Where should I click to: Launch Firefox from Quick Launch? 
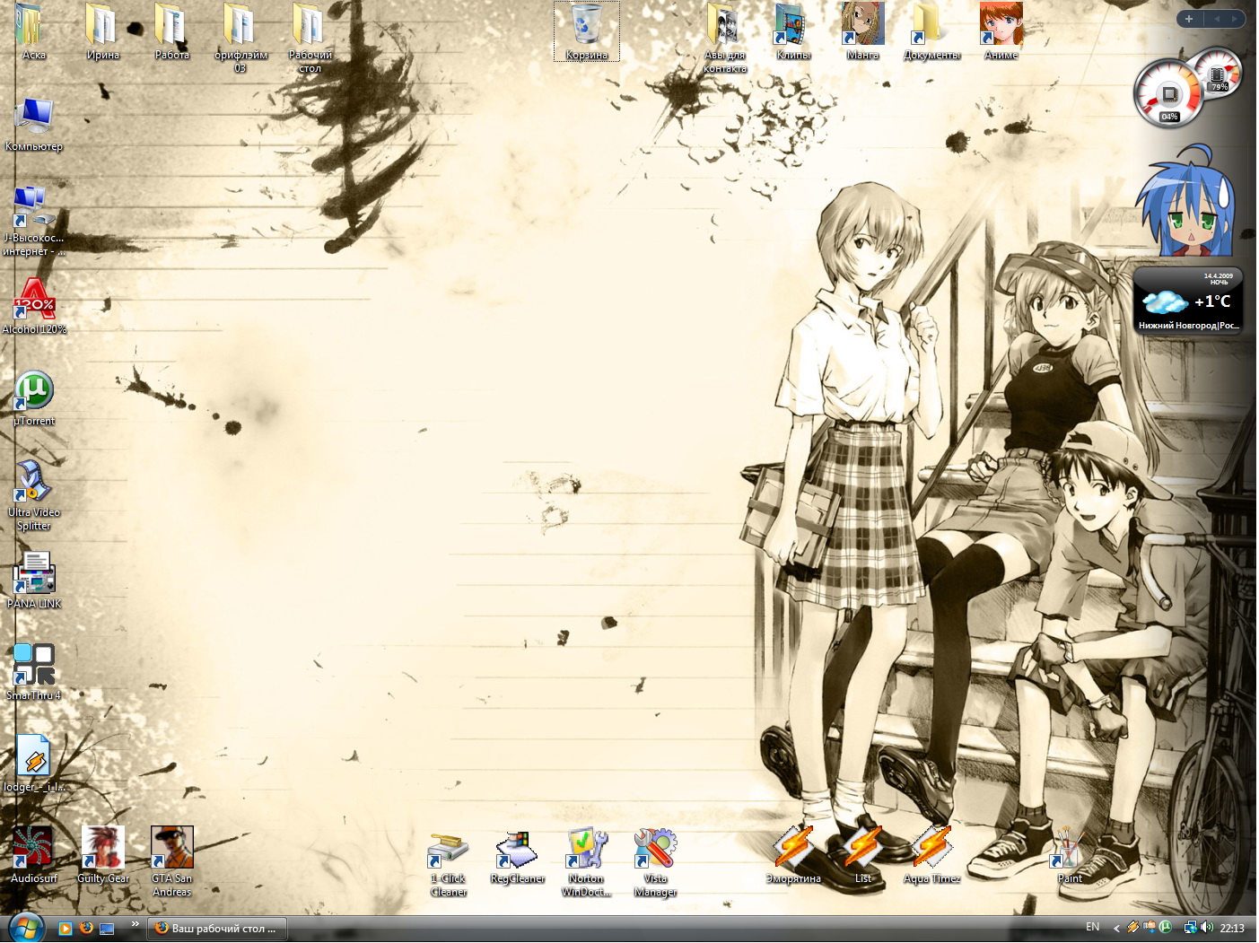(x=86, y=929)
